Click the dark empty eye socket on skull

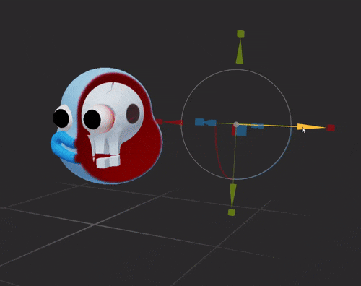click(133, 113)
